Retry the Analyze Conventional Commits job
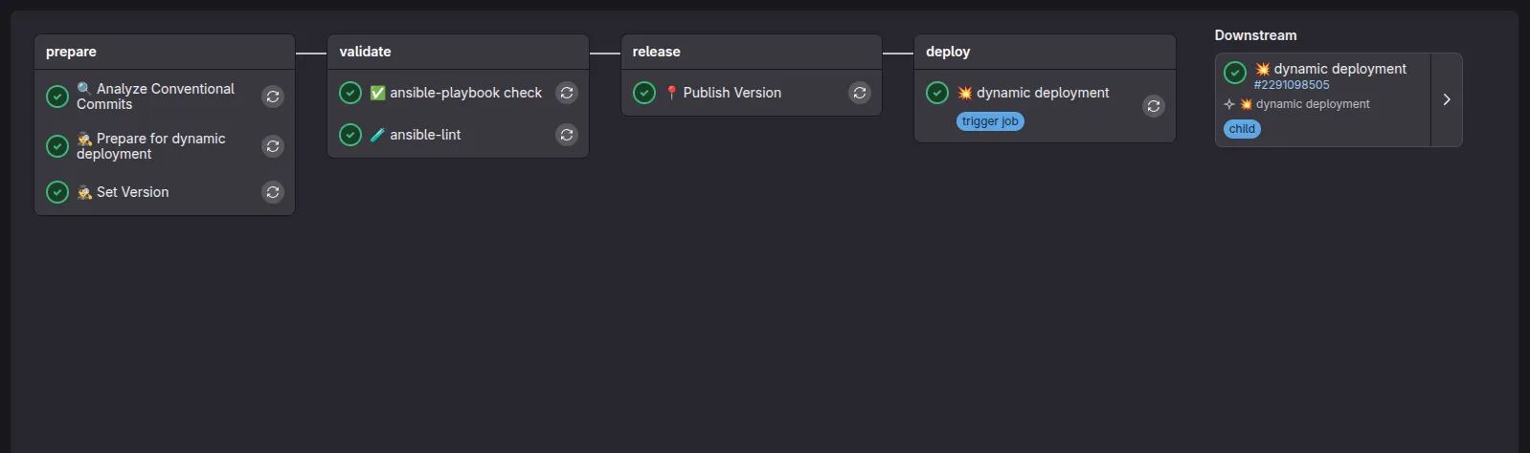1530x453 pixels. coord(273,97)
